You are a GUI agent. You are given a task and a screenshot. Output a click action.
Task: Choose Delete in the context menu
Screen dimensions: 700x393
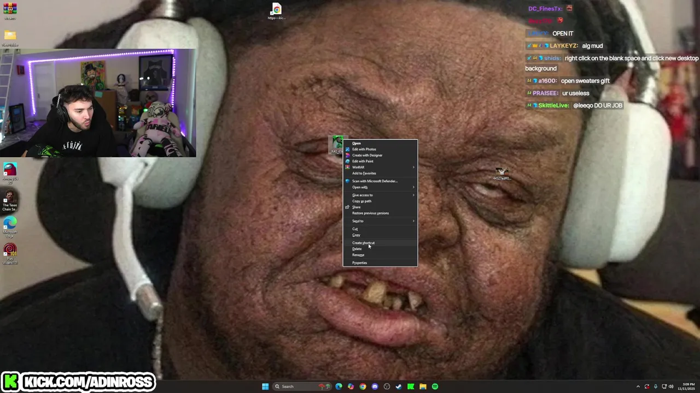[380, 249]
